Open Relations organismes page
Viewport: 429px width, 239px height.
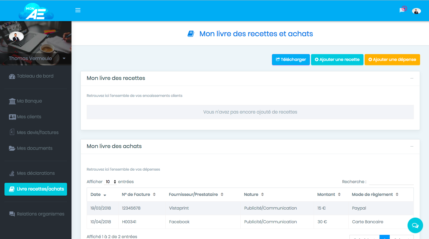37,214
